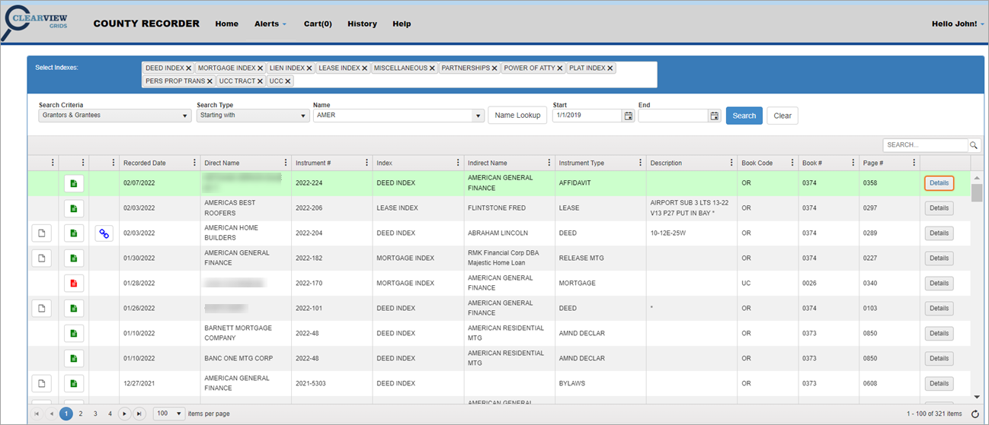Open Details for the 2022-224 affidavit row
This screenshot has width=989, height=425.
click(939, 183)
